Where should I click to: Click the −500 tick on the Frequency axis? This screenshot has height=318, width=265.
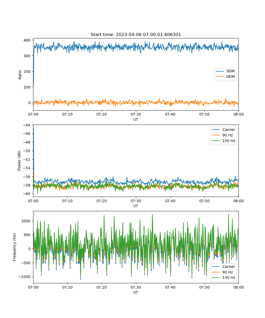click(26, 263)
